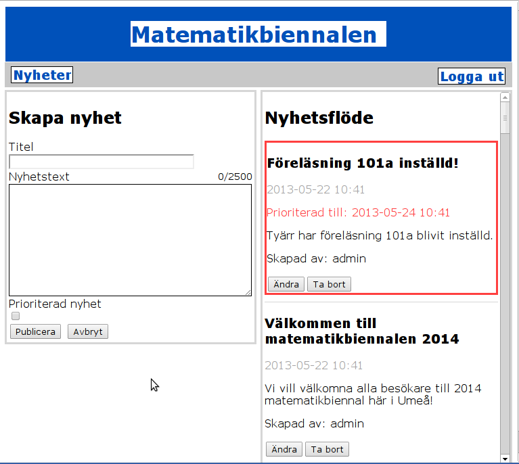This screenshot has height=464, width=519.
Task: Click the Publicera button
Action: [x=35, y=331]
